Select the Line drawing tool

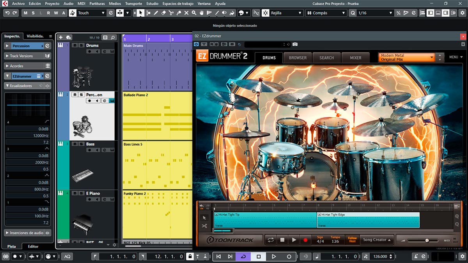pyautogui.click(x=217, y=13)
